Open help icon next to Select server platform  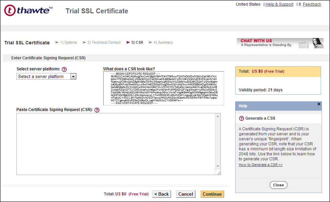point(64,69)
